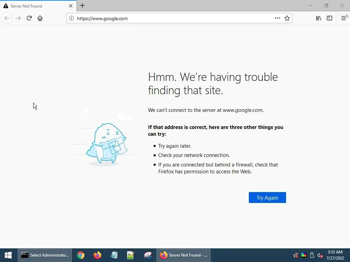The height and width of the screenshot is (262, 350).
Task: Launch Google Chrome from taskbar
Action: point(81,255)
